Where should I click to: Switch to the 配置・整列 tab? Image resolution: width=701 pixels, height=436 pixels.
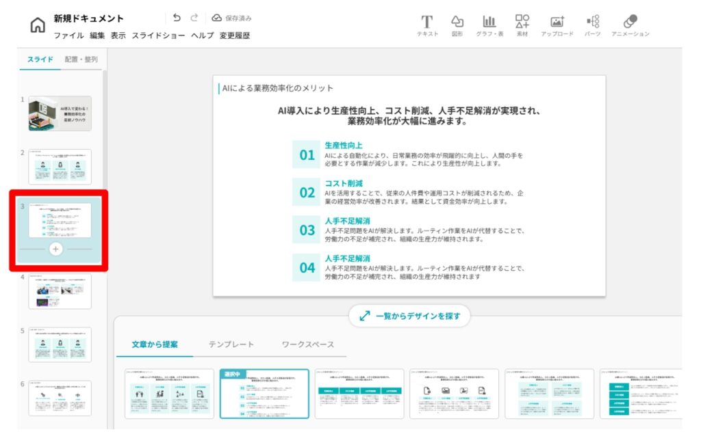click(81, 59)
